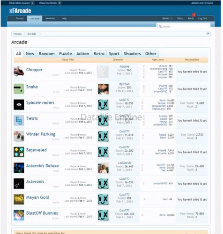Open the Members navigation tab

click(x=51, y=18)
